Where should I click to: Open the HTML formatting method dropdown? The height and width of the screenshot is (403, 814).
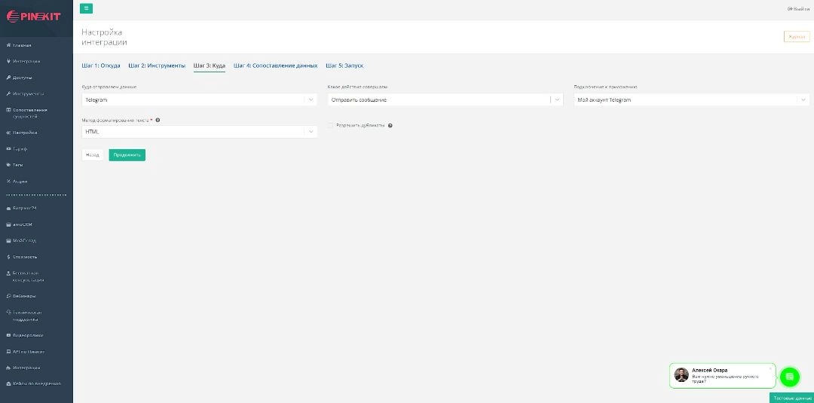pyautogui.click(x=199, y=131)
